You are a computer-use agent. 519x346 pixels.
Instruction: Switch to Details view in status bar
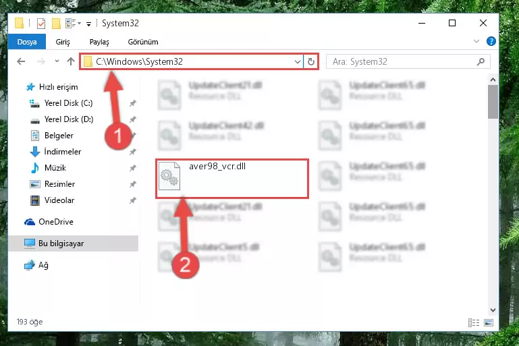point(474,322)
